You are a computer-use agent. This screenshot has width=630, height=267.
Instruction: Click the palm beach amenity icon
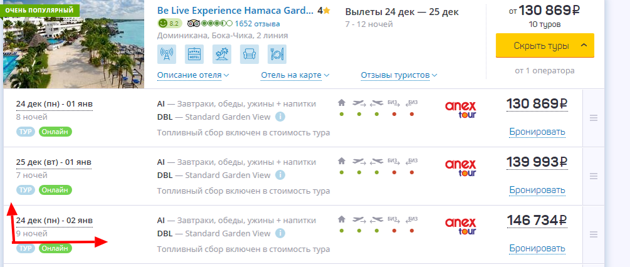[222, 54]
